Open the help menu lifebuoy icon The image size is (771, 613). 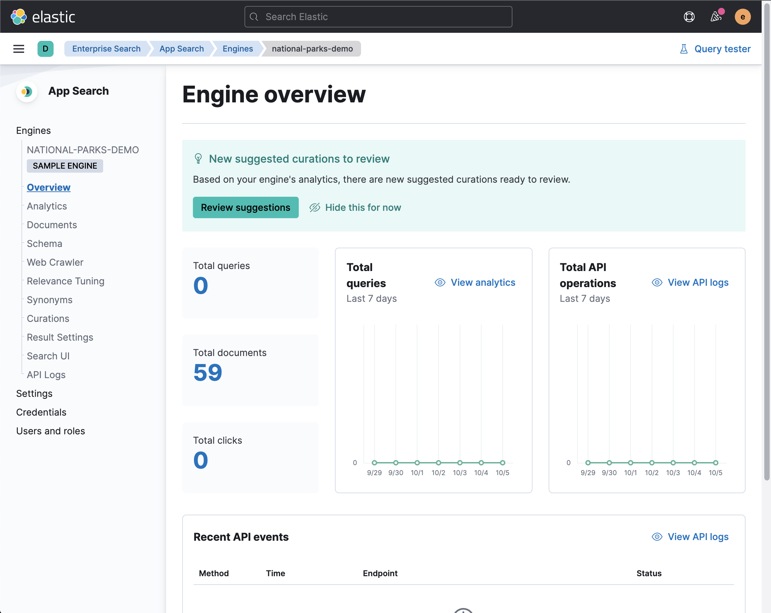689,17
